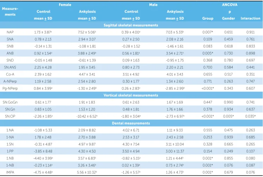Image resolution: width=263 pixels, height=177 pixels.
Task: Click the SN.GoGn measurement label
Action: pyautogui.click(x=10, y=102)
